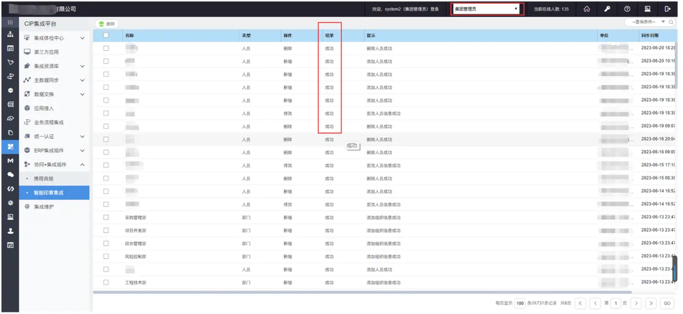Click the M letter icon in left strip
683x314 pixels.
click(x=10, y=161)
